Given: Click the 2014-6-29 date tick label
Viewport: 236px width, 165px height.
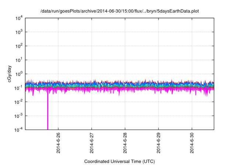Looking at the screenshot, I should pos(159,143).
